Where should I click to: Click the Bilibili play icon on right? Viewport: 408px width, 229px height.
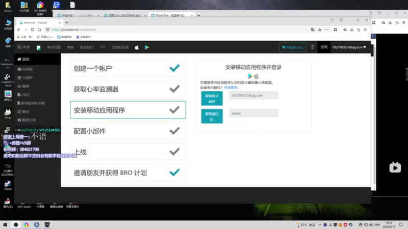[395, 167]
